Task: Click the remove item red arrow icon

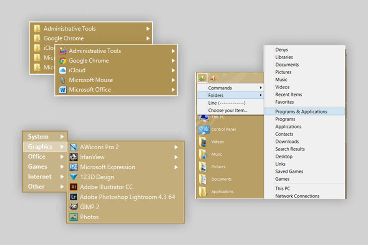Action: tap(214, 78)
